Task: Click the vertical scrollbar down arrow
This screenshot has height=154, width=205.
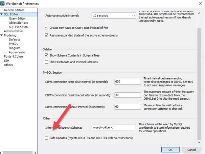Action: (199, 142)
